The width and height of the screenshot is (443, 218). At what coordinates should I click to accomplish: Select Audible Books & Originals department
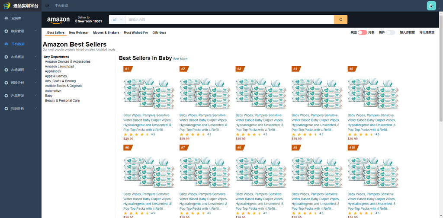click(64, 86)
